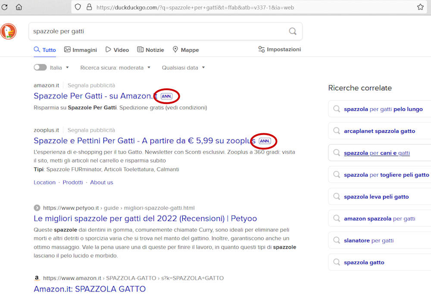Image resolution: width=431 pixels, height=295 pixels.
Task: Click the ANN. badge beside Amazon ad
Action: 166,96
